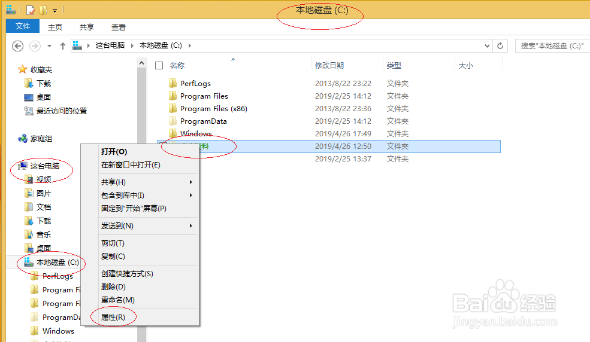The width and height of the screenshot is (590, 342).
Task: Expand the chevron after 本地磁盘 (C:) in address bar
Action: point(190,45)
